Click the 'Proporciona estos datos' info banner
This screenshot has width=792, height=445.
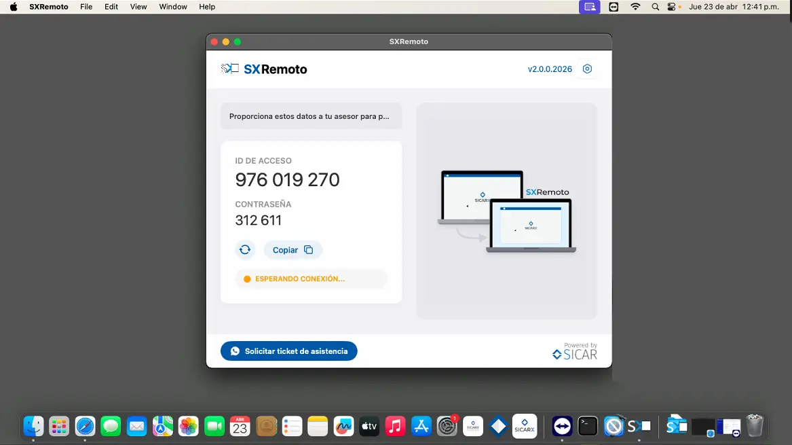(311, 115)
